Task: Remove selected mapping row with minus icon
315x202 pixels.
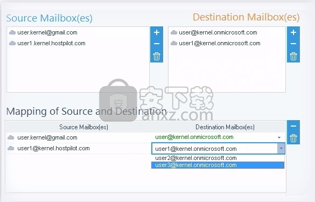Action: point(293,126)
